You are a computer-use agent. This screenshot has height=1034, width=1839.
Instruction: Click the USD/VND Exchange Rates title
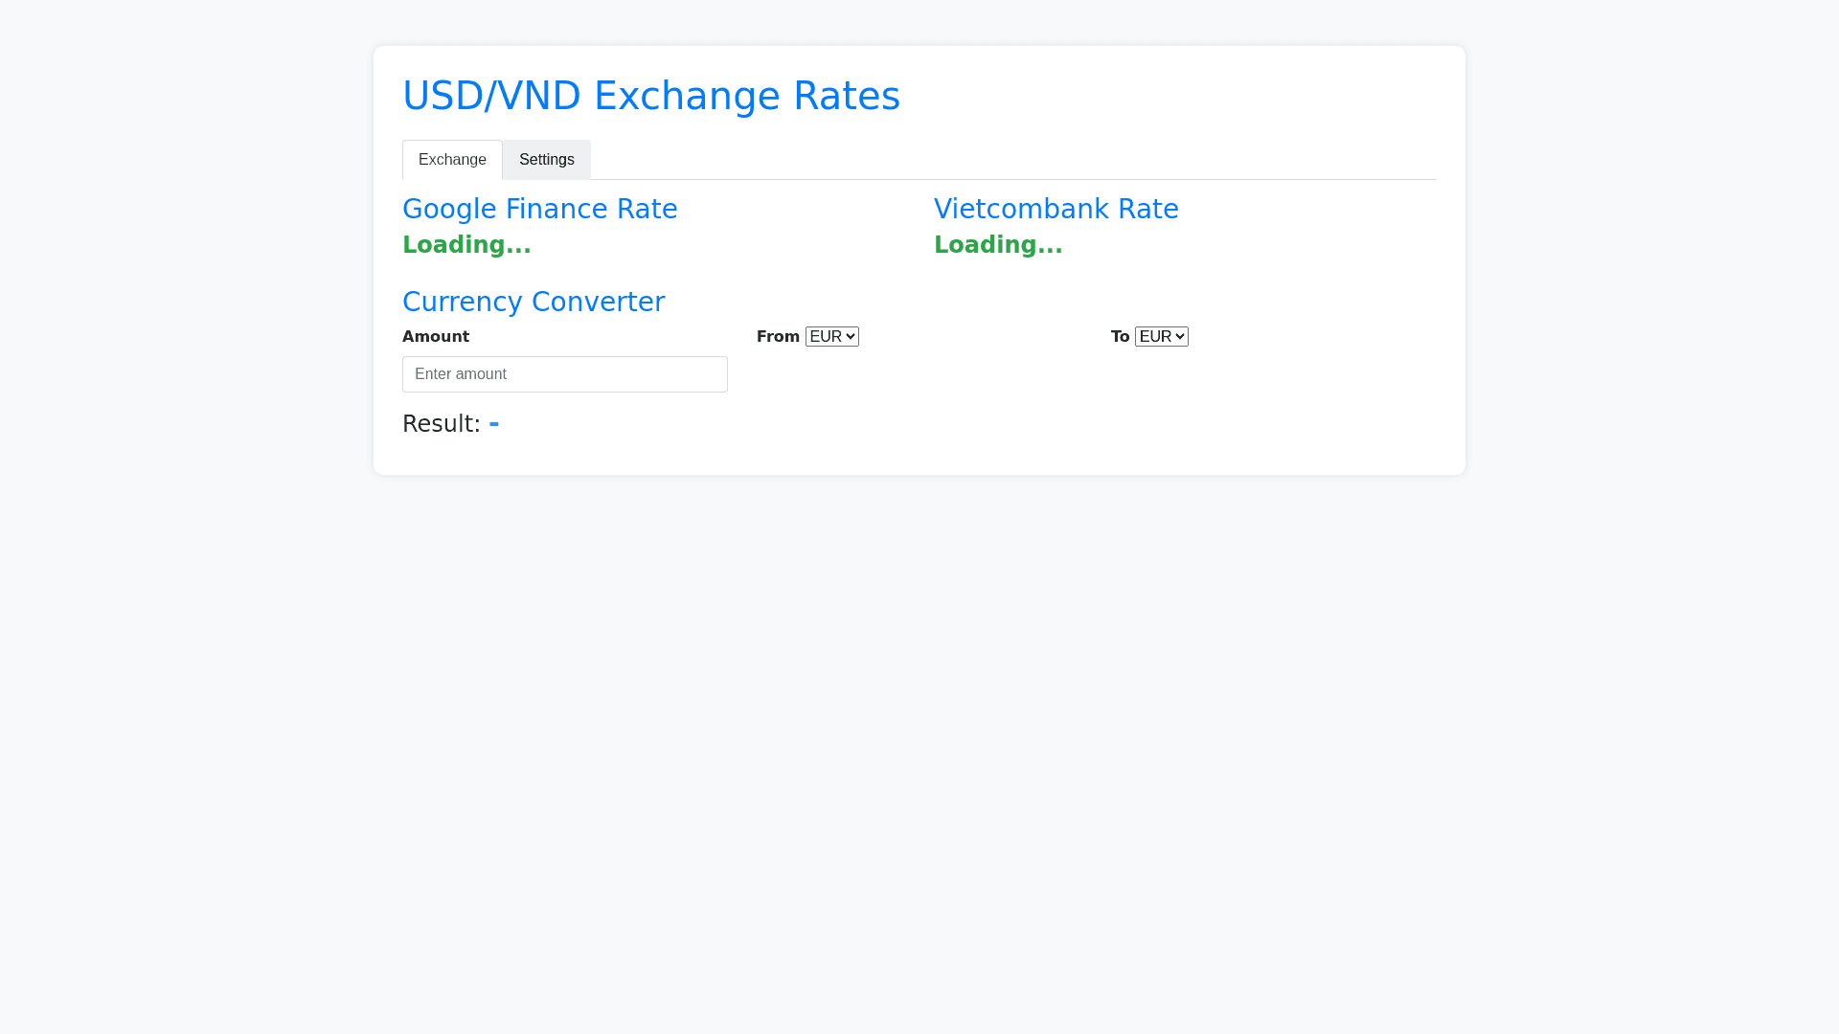pos(650,96)
